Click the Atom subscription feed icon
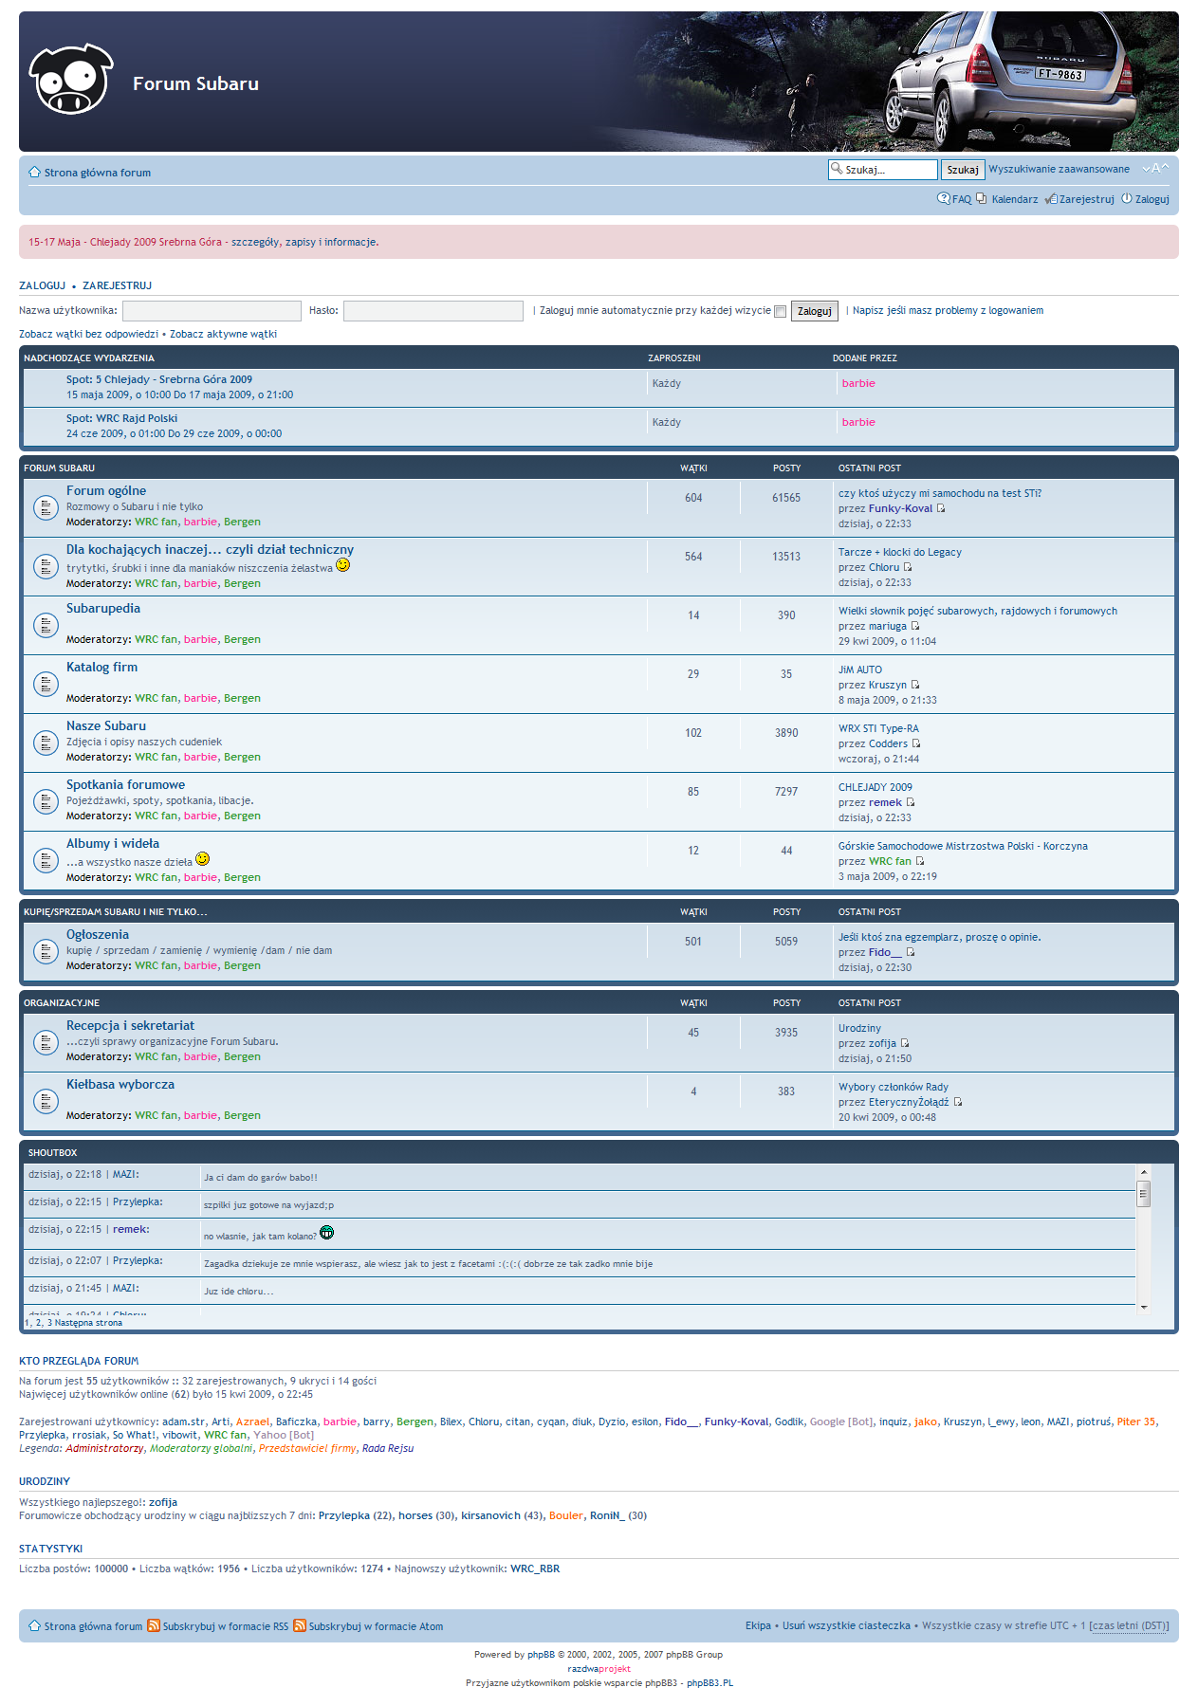Viewport: 1198px width, 1706px height. click(300, 1625)
